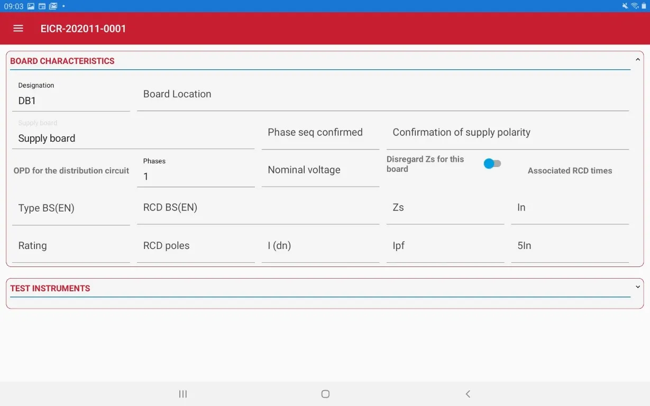This screenshot has width=650, height=406.
Task: Select the Type BS(EN) field
Action: click(x=71, y=208)
